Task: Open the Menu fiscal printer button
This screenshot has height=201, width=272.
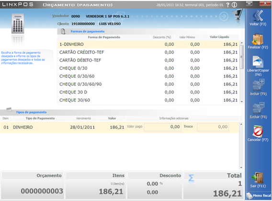Action: click(259, 196)
